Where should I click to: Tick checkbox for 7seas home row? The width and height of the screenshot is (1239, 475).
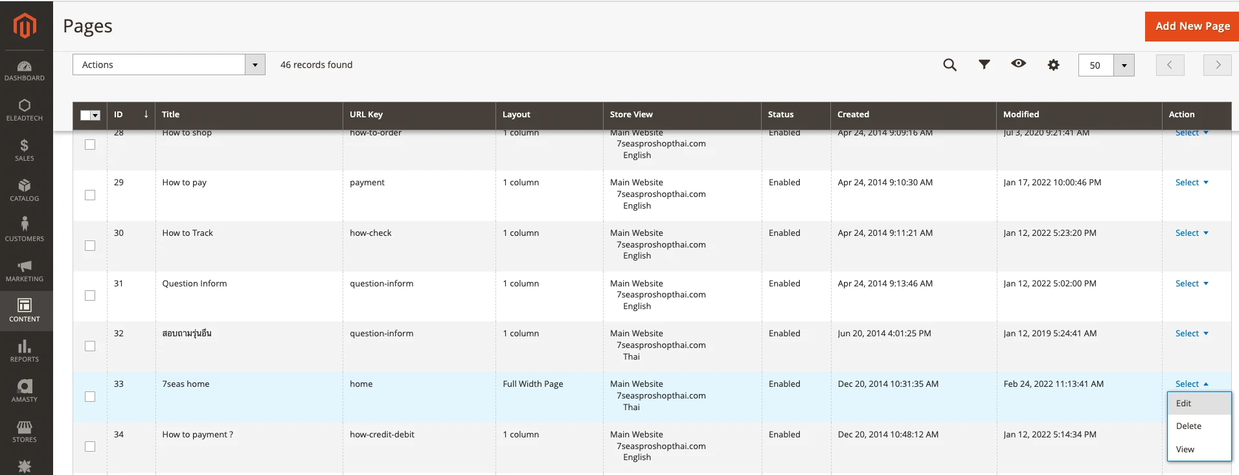point(90,397)
